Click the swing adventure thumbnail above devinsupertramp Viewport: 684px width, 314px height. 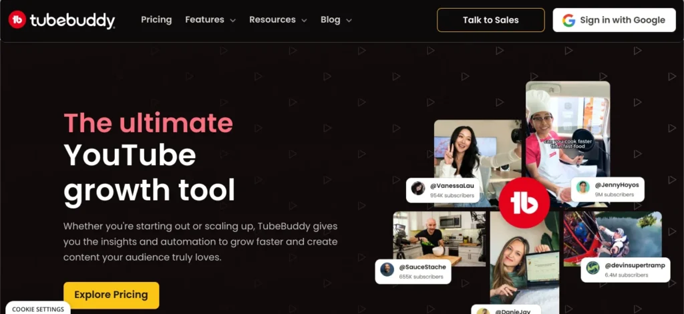click(x=613, y=239)
